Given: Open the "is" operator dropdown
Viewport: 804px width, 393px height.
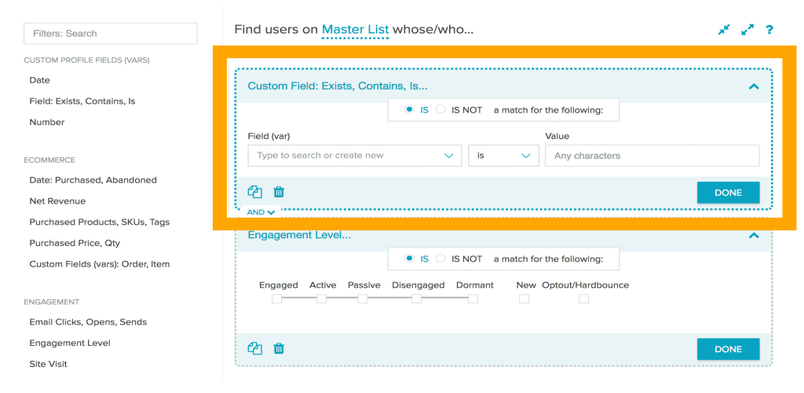Looking at the screenshot, I should tap(503, 156).
